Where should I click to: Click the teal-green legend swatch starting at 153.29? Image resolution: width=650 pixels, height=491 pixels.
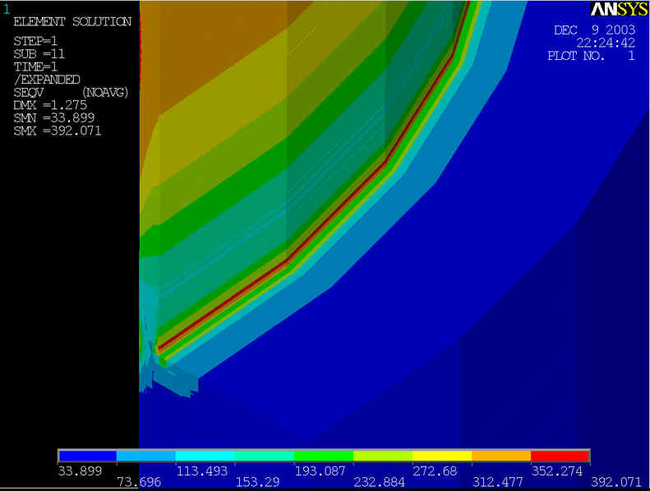click(265, 456)
